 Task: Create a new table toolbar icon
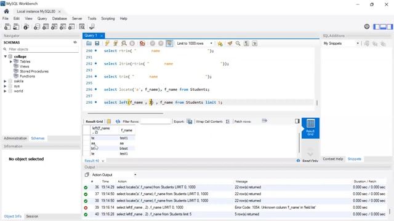(x=46, y=26)
